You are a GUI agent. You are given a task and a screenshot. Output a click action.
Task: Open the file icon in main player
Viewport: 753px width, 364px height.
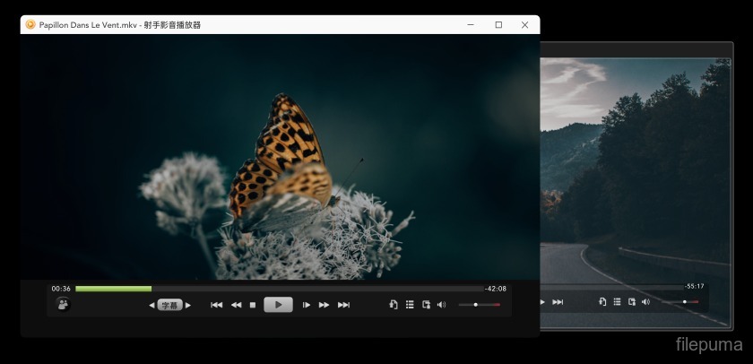394,305
